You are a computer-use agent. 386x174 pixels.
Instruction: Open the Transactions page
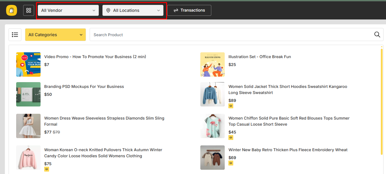pos(189,10)
